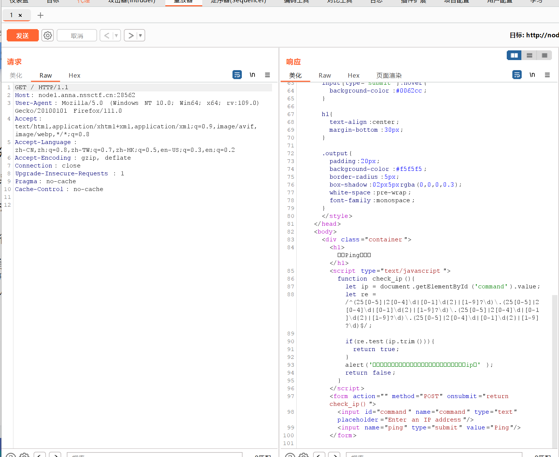Switch to side-by-side panel layout

514,55
